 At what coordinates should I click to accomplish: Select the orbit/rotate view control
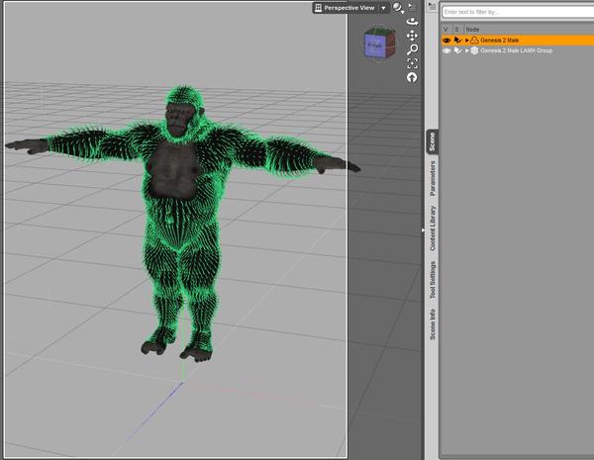click(x=412, y=22)
